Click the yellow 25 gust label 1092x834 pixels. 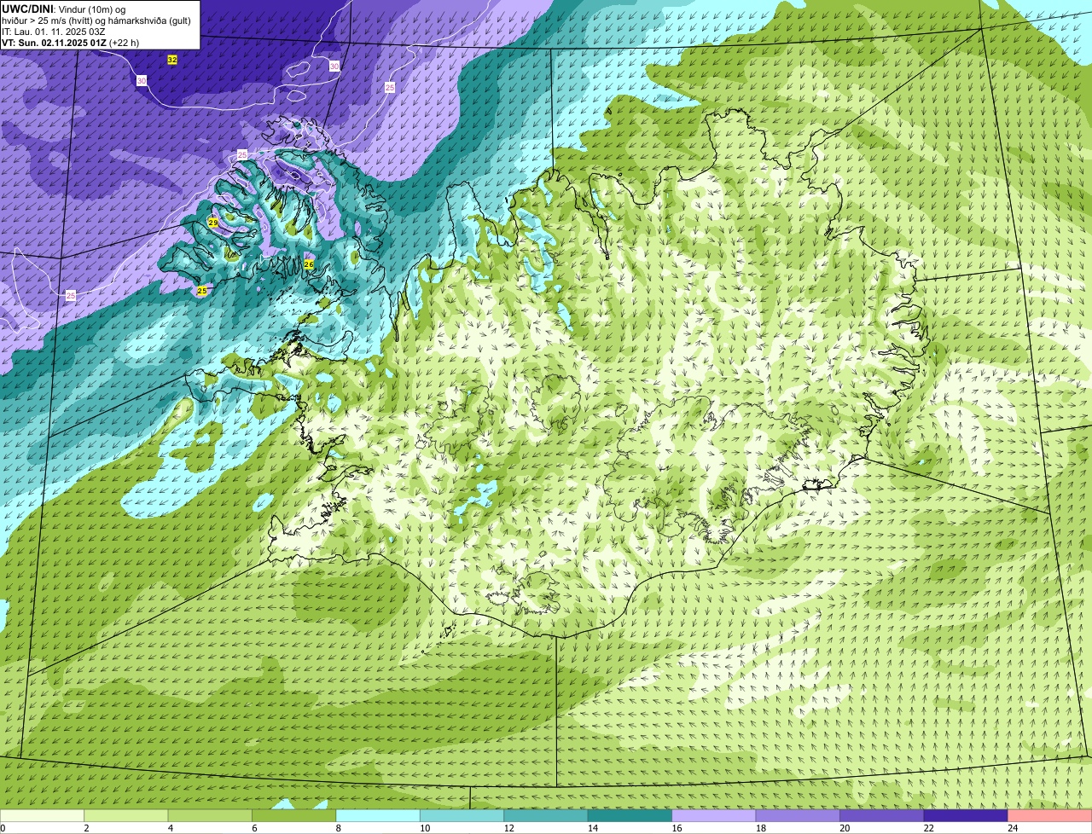click(x=202, y=291)
